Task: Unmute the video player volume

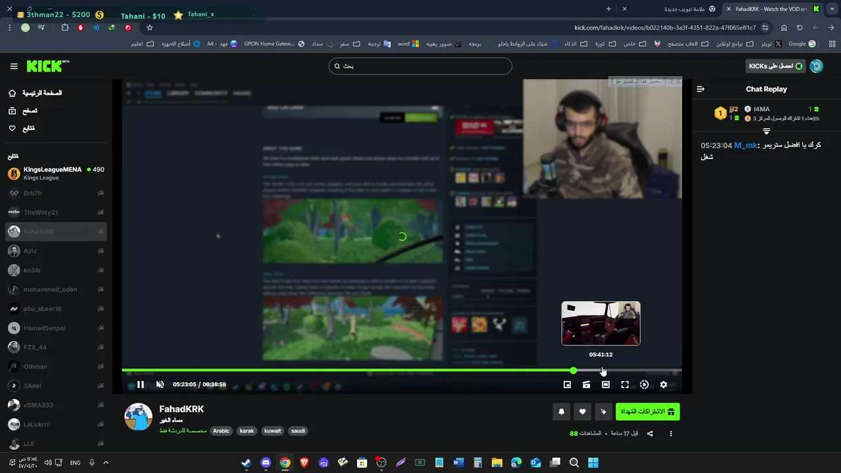Action: coord(160,384)
